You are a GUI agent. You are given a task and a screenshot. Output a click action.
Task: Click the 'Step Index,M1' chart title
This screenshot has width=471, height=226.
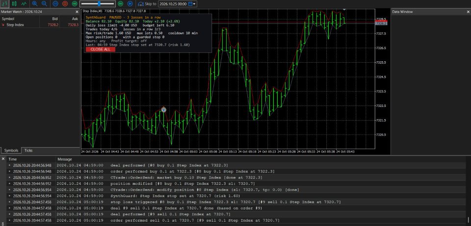(x=92, y=11)
